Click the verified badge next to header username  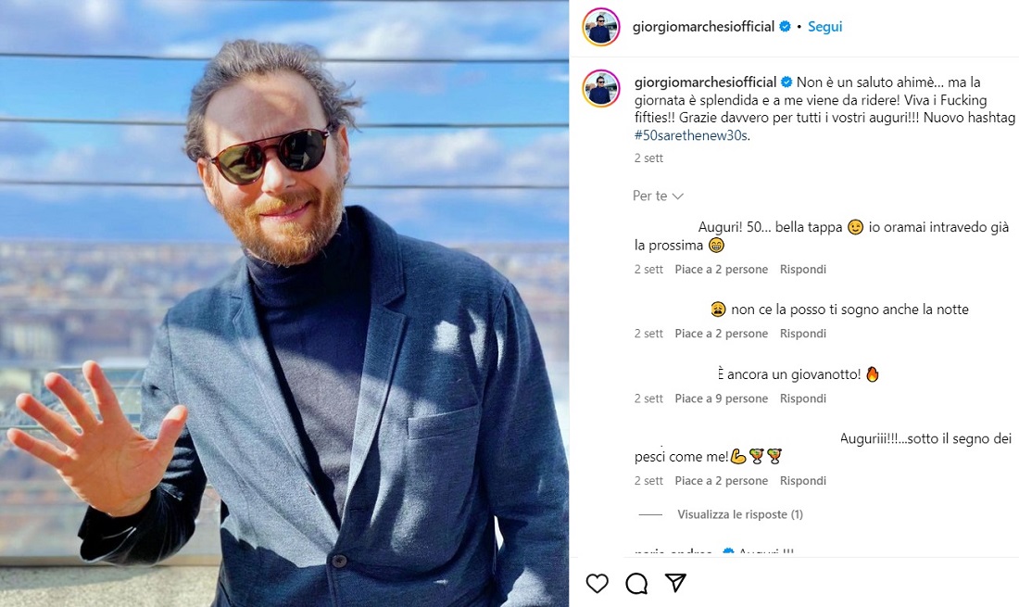coord(786,27)
